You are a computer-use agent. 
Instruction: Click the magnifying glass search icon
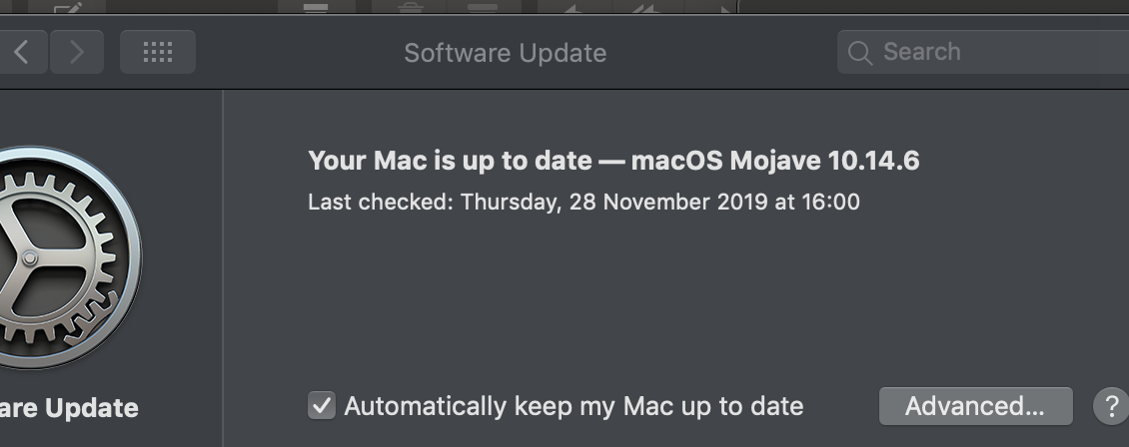coord(859,53)
